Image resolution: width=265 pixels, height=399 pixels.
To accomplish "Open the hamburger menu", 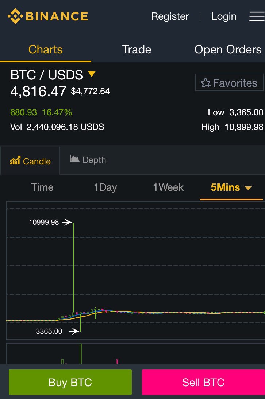I will coord(257,16).
